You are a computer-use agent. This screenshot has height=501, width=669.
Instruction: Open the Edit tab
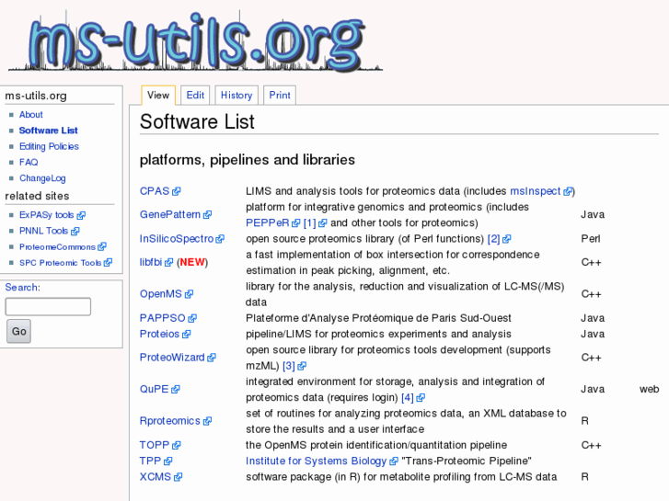pyautogui.click(x=195, y=95)
